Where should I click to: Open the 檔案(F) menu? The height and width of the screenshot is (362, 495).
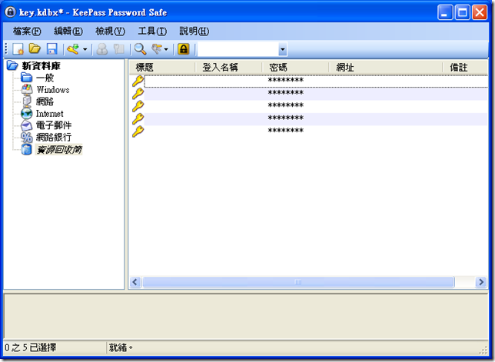(27, 32)
